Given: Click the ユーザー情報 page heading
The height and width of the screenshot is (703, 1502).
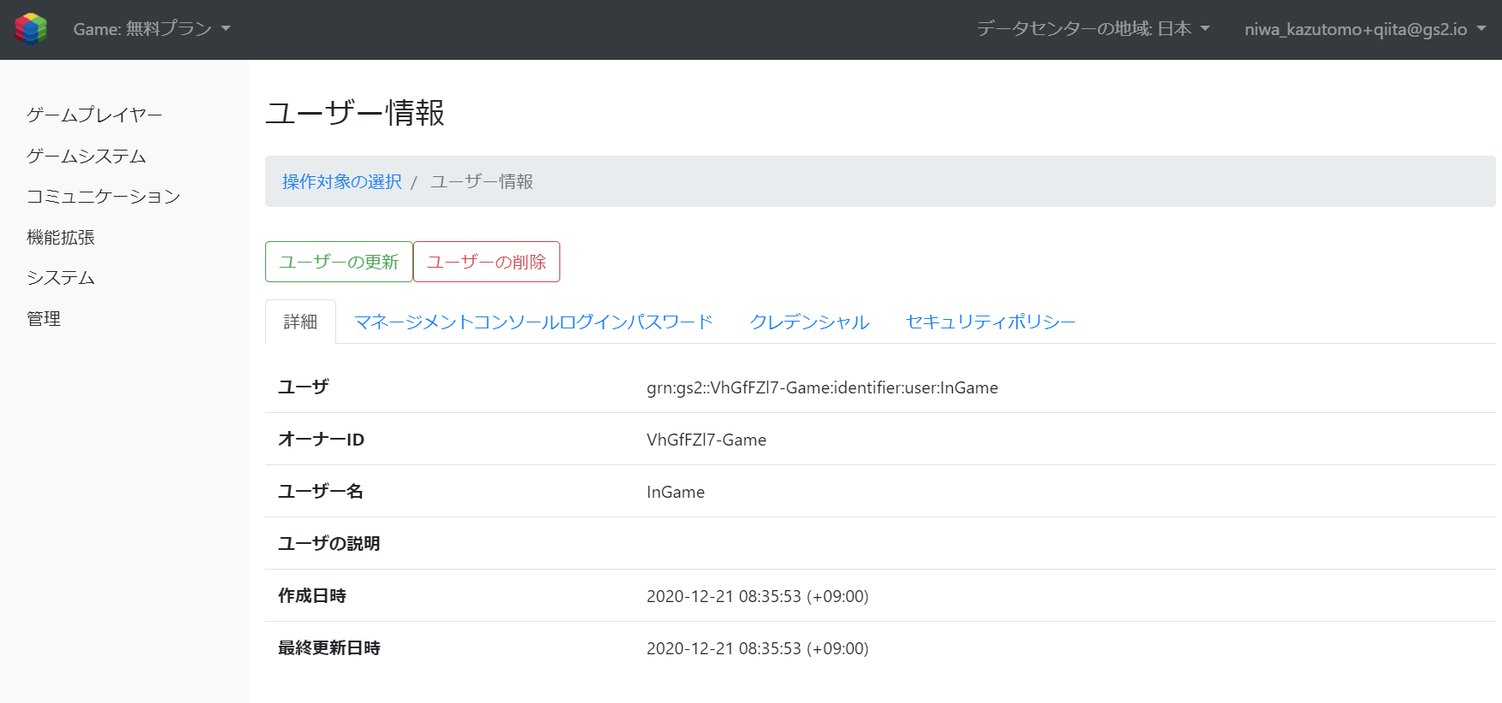Looking at the screenshot, I should click(x=355, y=113).
